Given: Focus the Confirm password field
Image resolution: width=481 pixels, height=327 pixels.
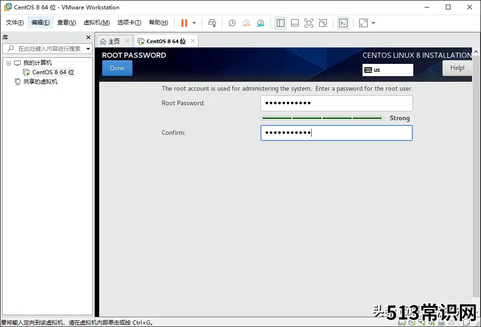Looking at the screenshot, I should pos(337,133).
